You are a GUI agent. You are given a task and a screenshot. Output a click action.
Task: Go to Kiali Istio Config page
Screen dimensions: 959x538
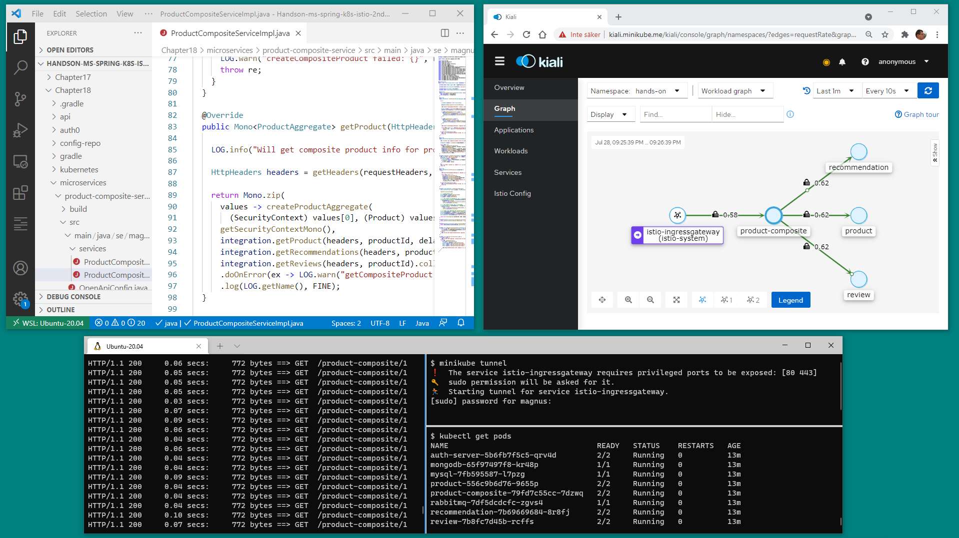512,193
